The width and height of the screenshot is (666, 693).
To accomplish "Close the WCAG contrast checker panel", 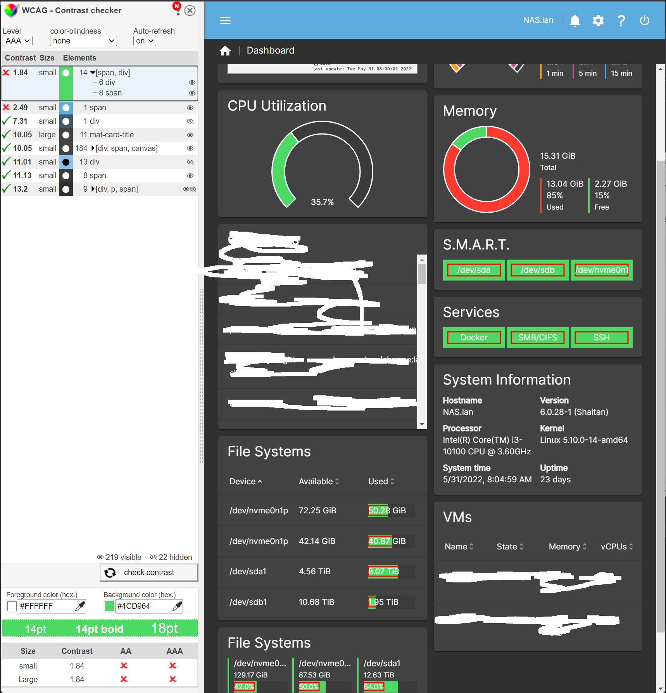I will (x=190, y=10).
